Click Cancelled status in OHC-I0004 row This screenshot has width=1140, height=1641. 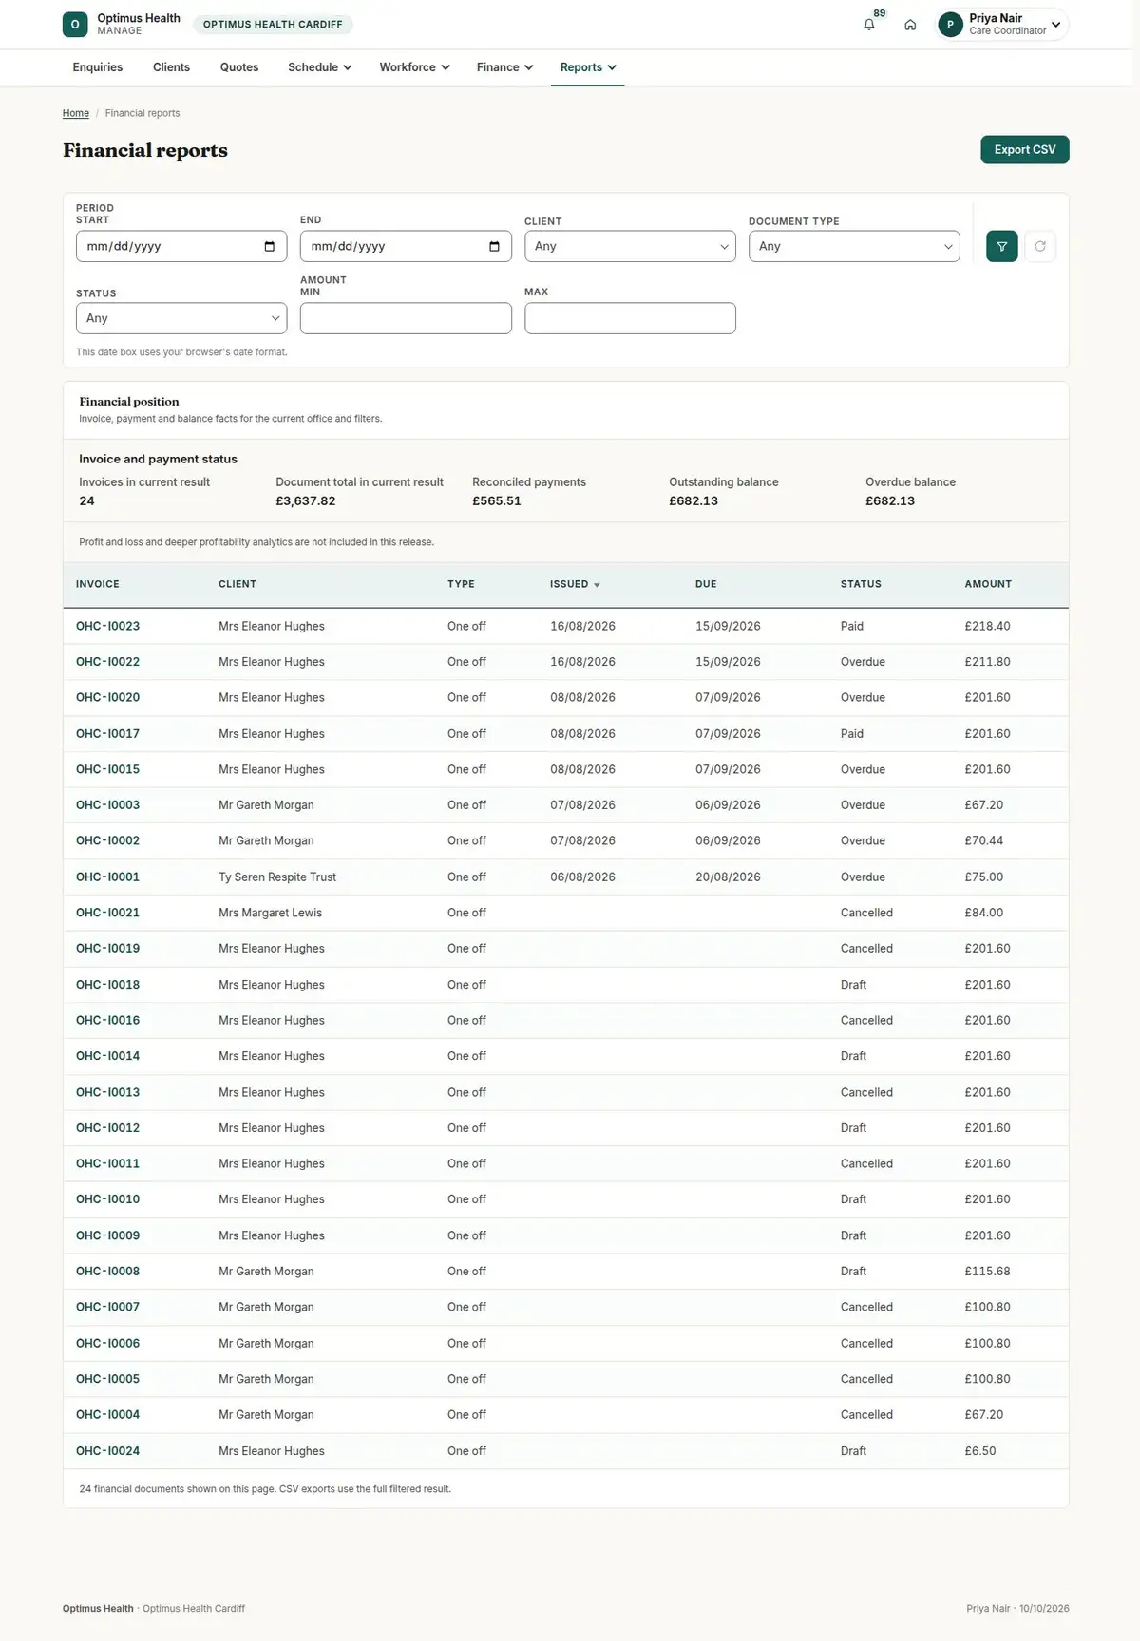866,1415
